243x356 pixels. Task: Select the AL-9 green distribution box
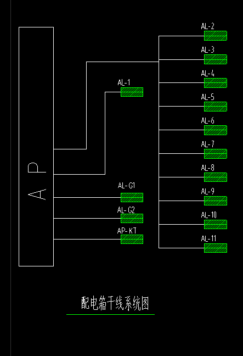click(216, 201)
